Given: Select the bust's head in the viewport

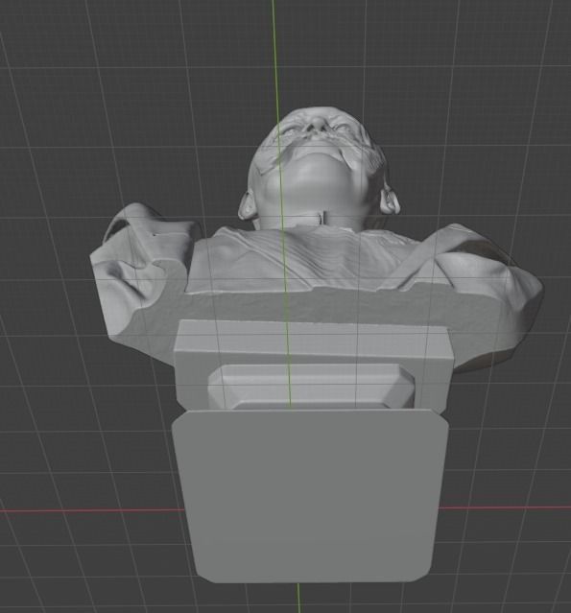Looking at the screenshot, I should [x=319, y=168].
